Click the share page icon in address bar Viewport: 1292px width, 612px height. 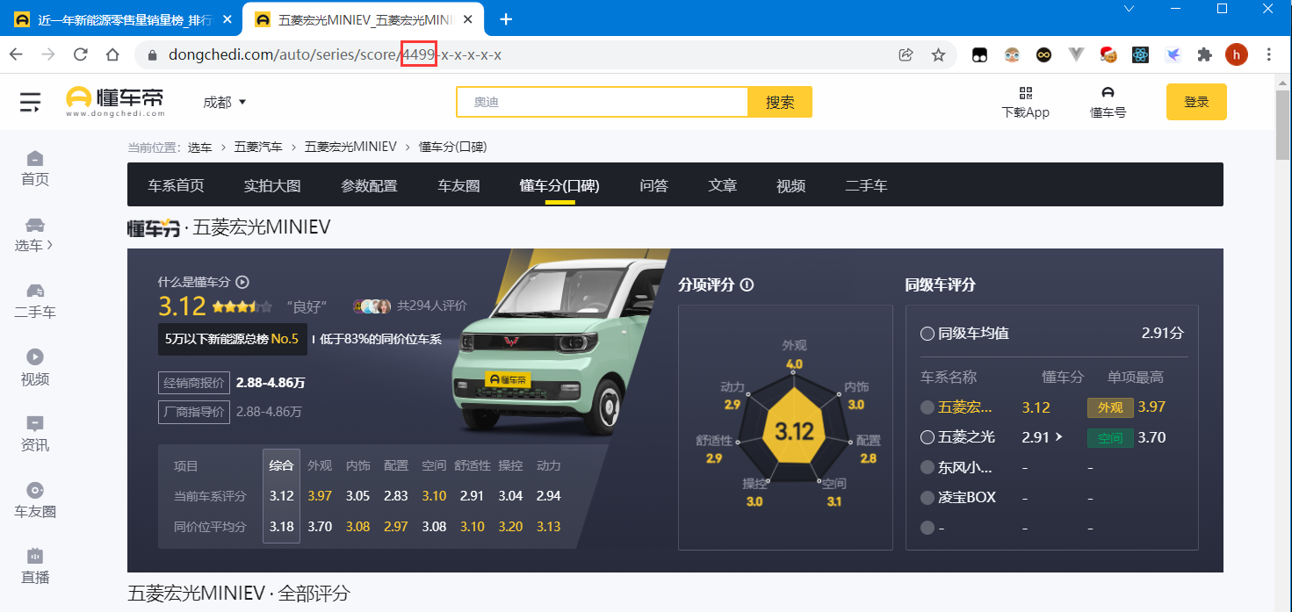click(x=906, y=54)
